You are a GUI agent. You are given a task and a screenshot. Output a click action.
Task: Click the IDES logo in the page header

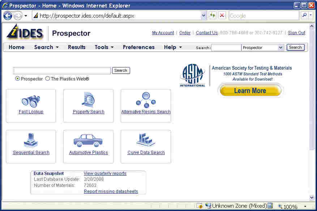[x=25, y=32]
